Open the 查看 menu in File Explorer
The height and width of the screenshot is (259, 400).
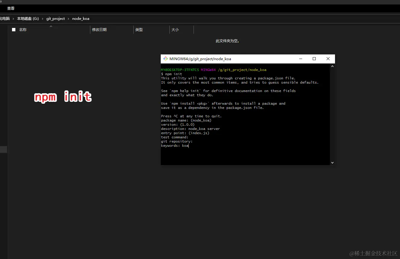(x=11, y=8)
